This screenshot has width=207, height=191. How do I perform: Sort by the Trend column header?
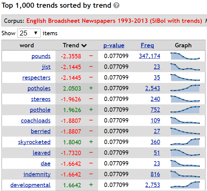[75, 45]
